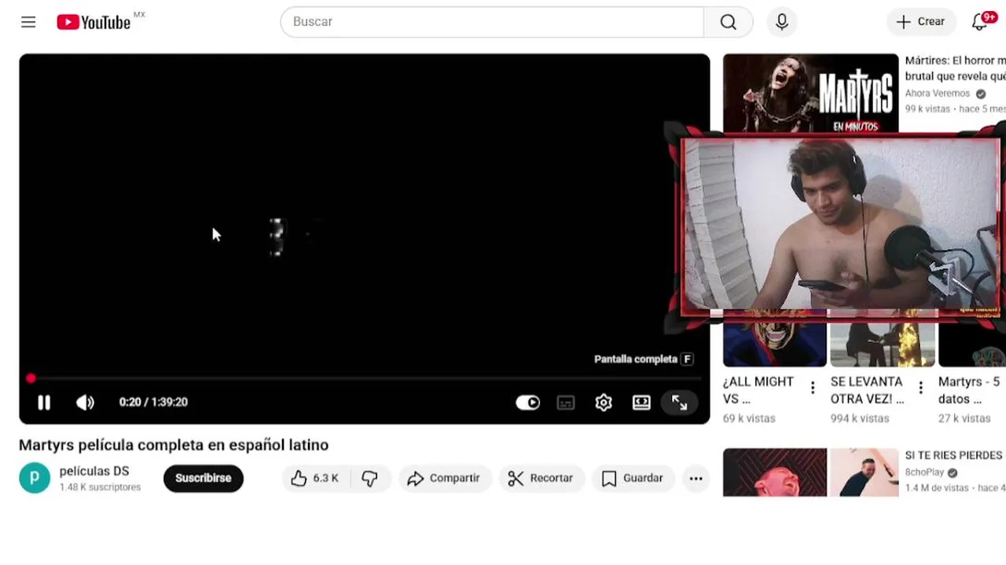Open the 8choPlay channel
Viewport: 1006px width, 565px height.
pyautogui.click(x=924, y=472)
